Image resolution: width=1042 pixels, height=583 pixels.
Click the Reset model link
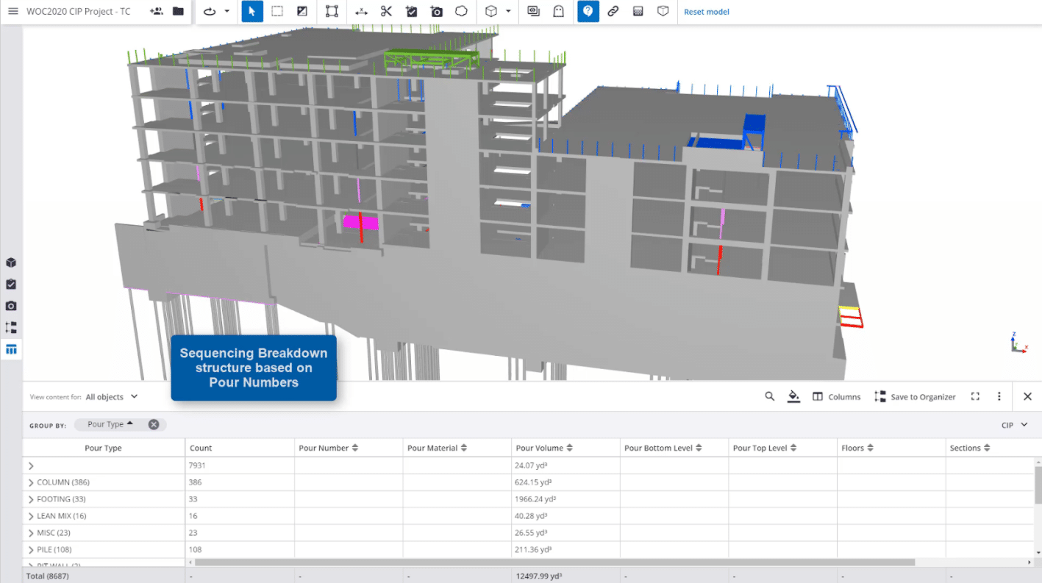[706, 11]
